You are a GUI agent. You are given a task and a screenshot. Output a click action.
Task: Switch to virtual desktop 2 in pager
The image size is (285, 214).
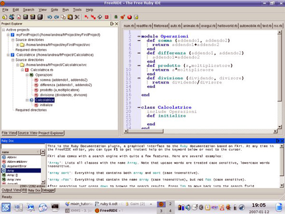tap(170, 204)
